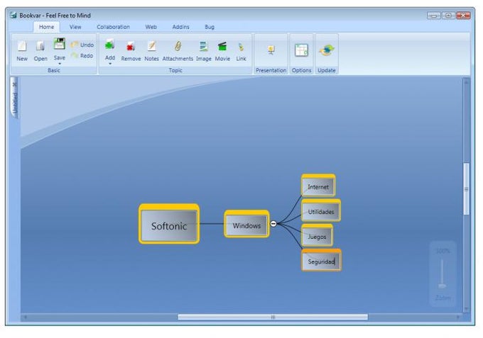Expand the Add dropdown arrow
Image resolution: width=483 pixels, height=338 pixels.
[110, 64]
